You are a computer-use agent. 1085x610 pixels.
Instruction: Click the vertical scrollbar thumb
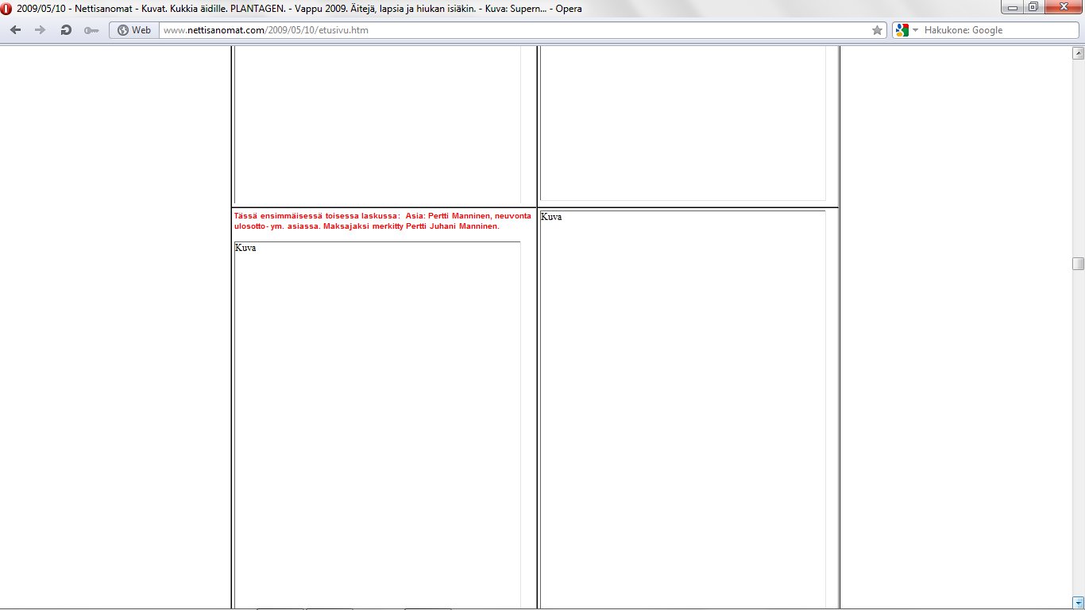[x=1078, y=264]
